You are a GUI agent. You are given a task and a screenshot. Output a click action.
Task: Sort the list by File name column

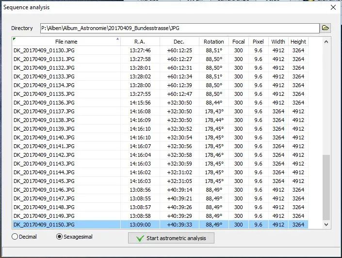tap(66, 42)
